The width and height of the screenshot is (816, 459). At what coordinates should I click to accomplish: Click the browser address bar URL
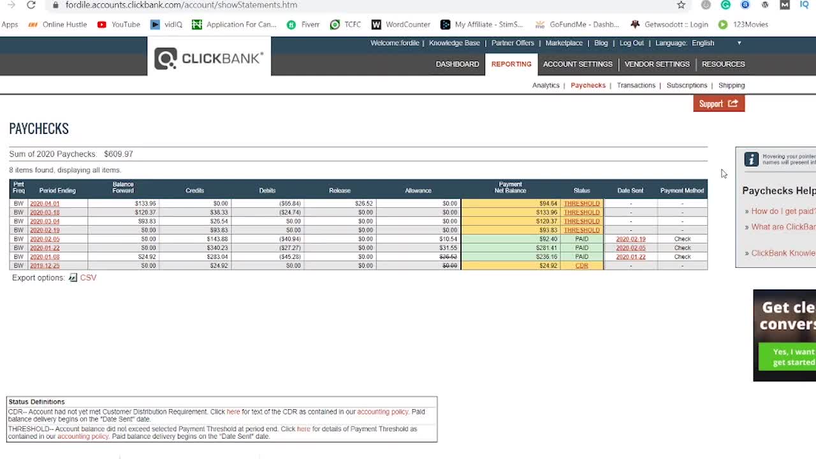tap(181, 5)
